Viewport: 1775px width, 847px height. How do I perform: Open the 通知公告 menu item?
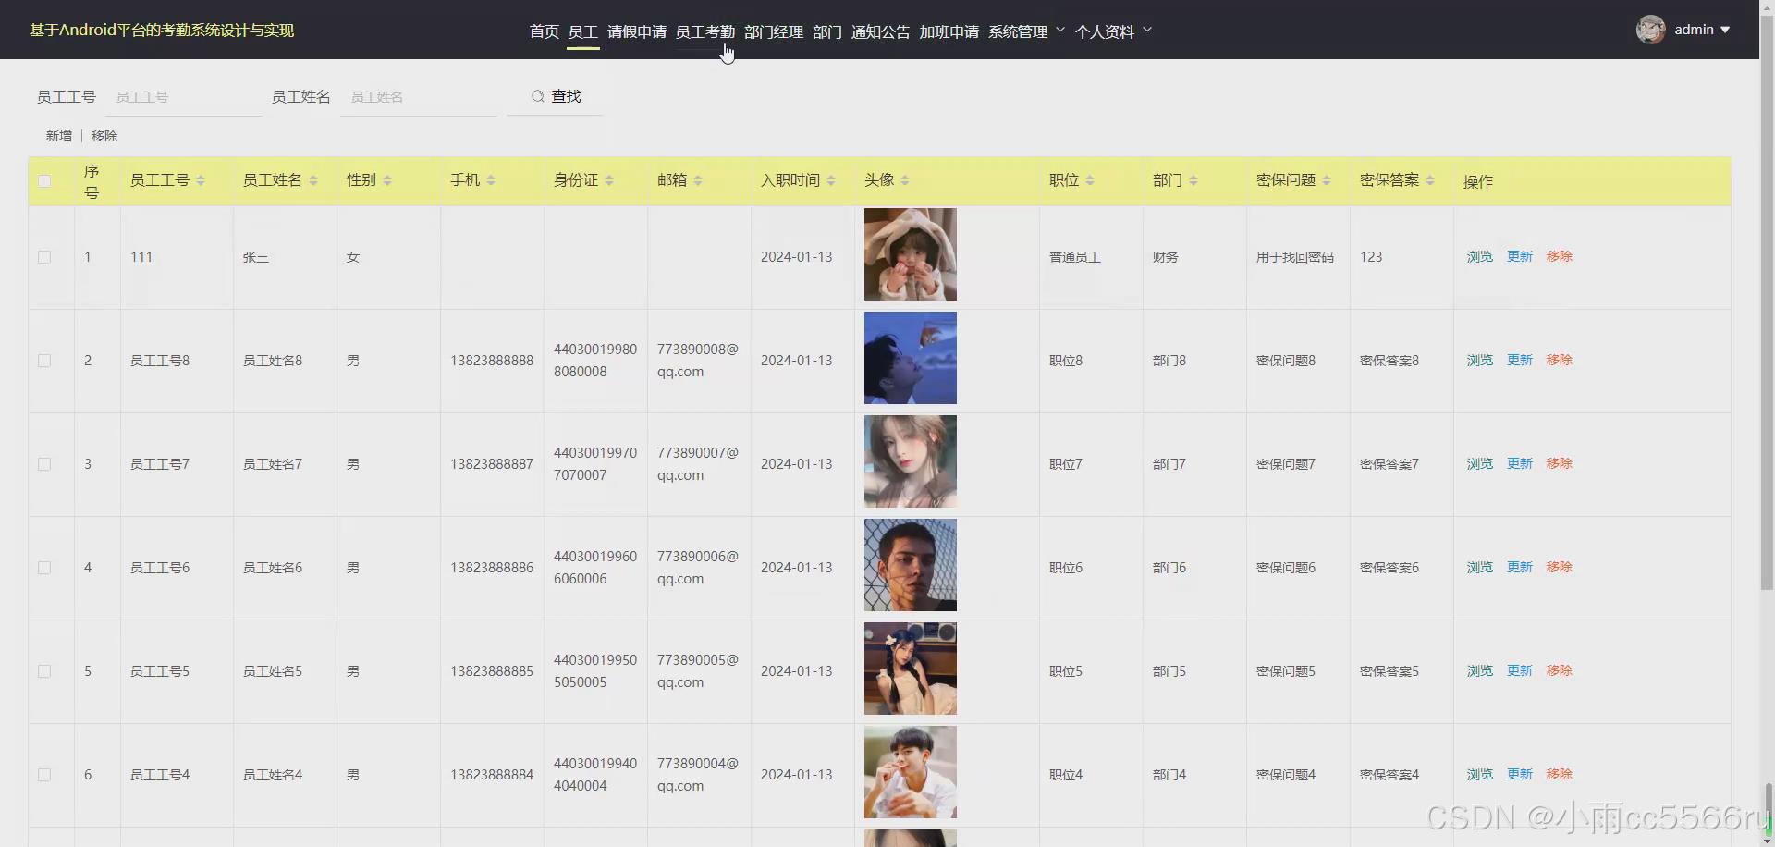(881, 31)
